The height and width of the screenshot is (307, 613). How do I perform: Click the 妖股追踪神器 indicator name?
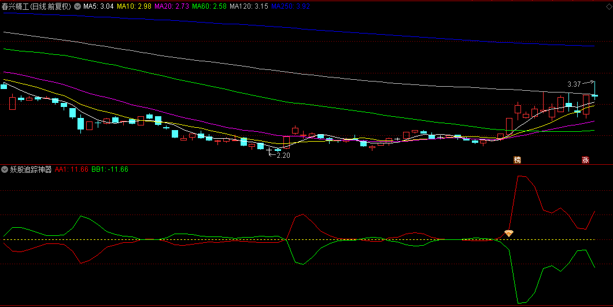pos(31,169)
